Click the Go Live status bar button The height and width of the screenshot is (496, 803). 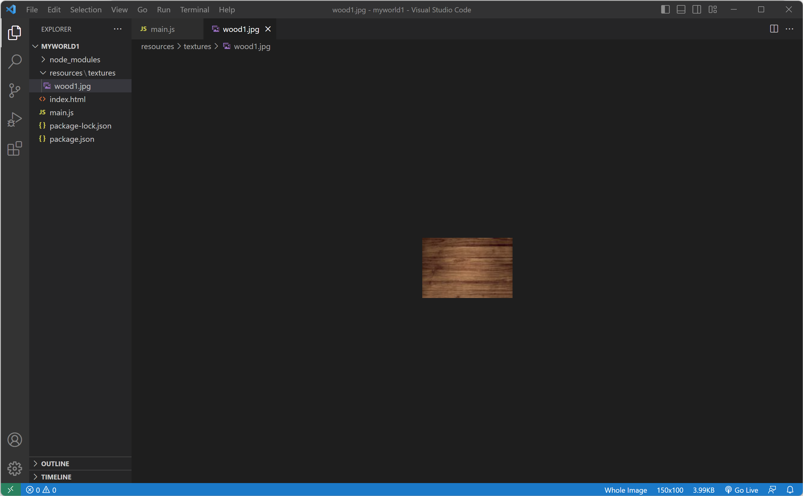742,490
